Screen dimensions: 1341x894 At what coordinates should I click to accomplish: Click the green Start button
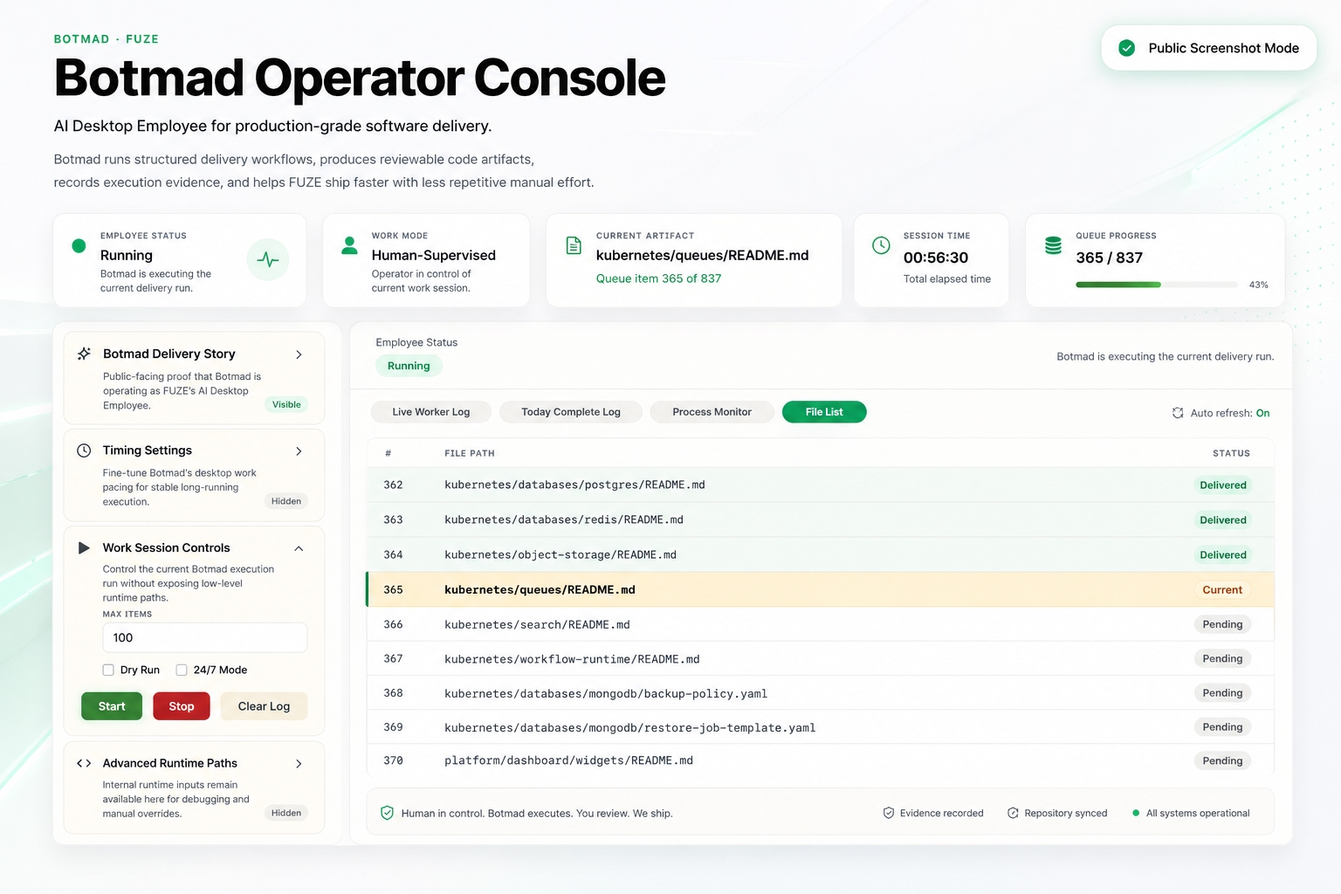(112, 706)
